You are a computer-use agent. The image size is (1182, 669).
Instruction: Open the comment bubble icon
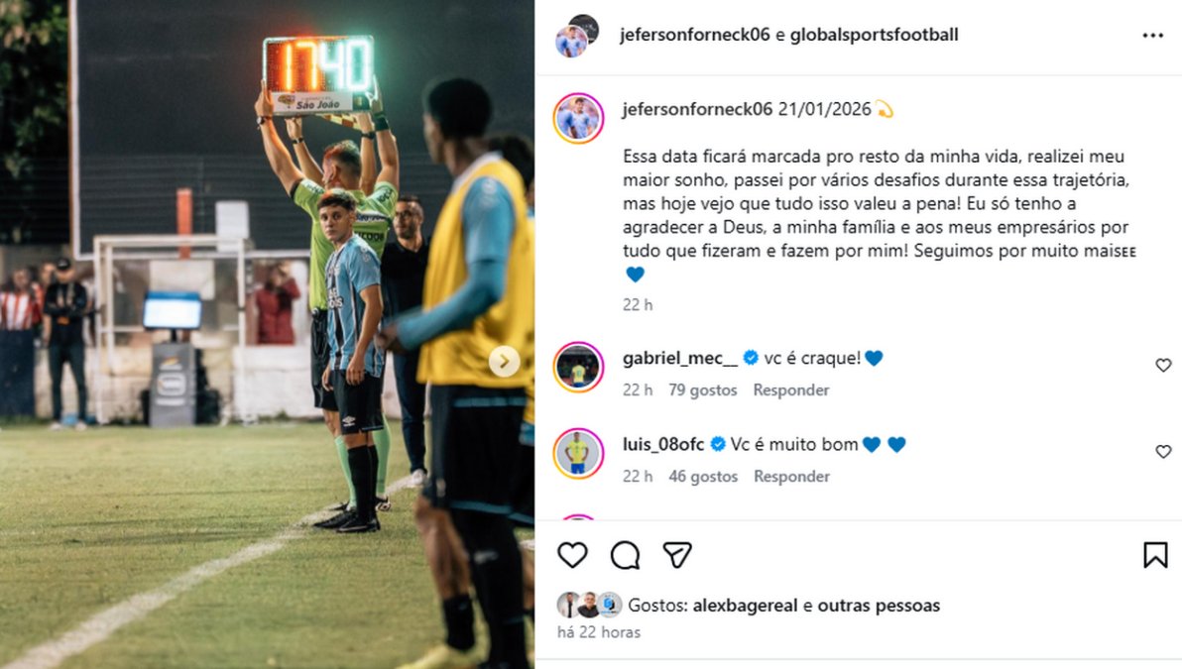coord(625,555)
